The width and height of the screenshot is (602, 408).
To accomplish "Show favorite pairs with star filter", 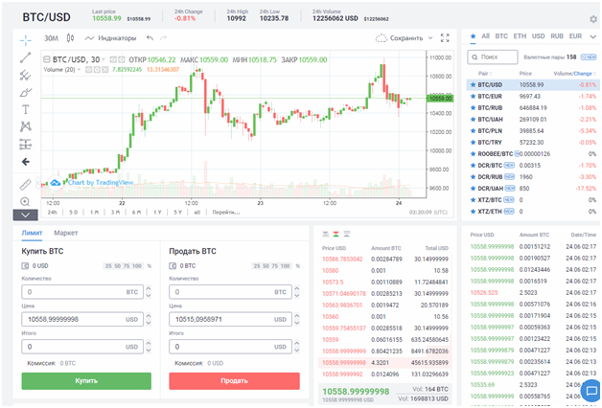I will 473,36.
